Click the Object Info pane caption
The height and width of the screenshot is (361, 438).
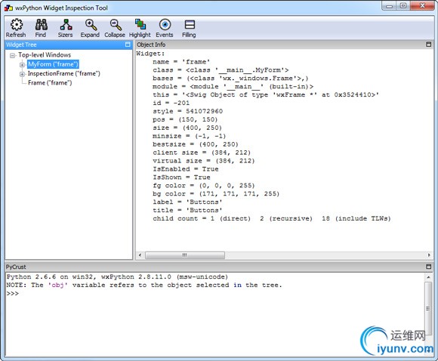tap(151, 45)
